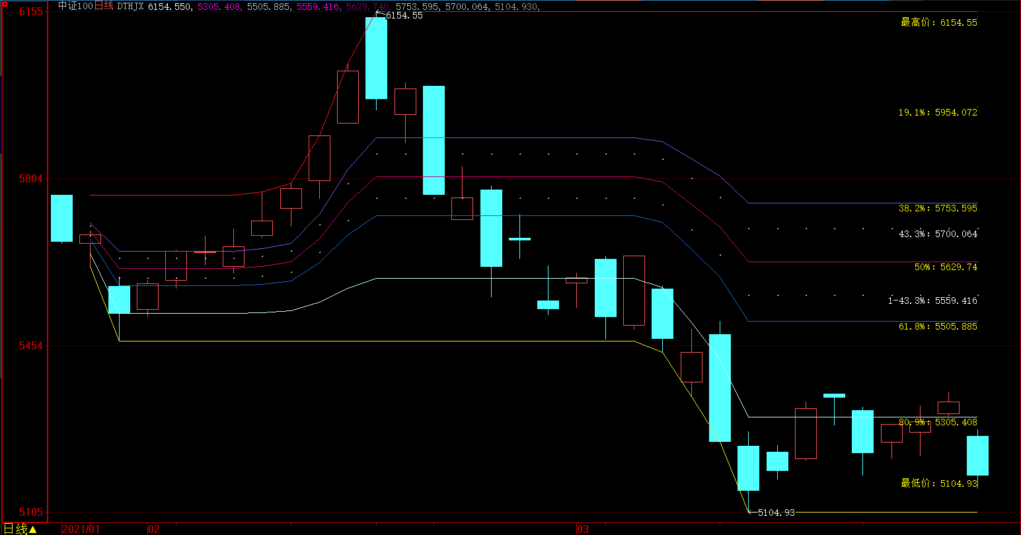
Task: Click the 43.3%: 5700.064 level label
Action: click(937, 234)
